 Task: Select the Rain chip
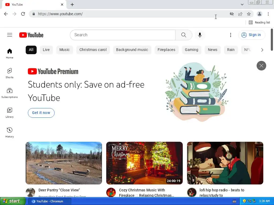click(x=231, y=50)
